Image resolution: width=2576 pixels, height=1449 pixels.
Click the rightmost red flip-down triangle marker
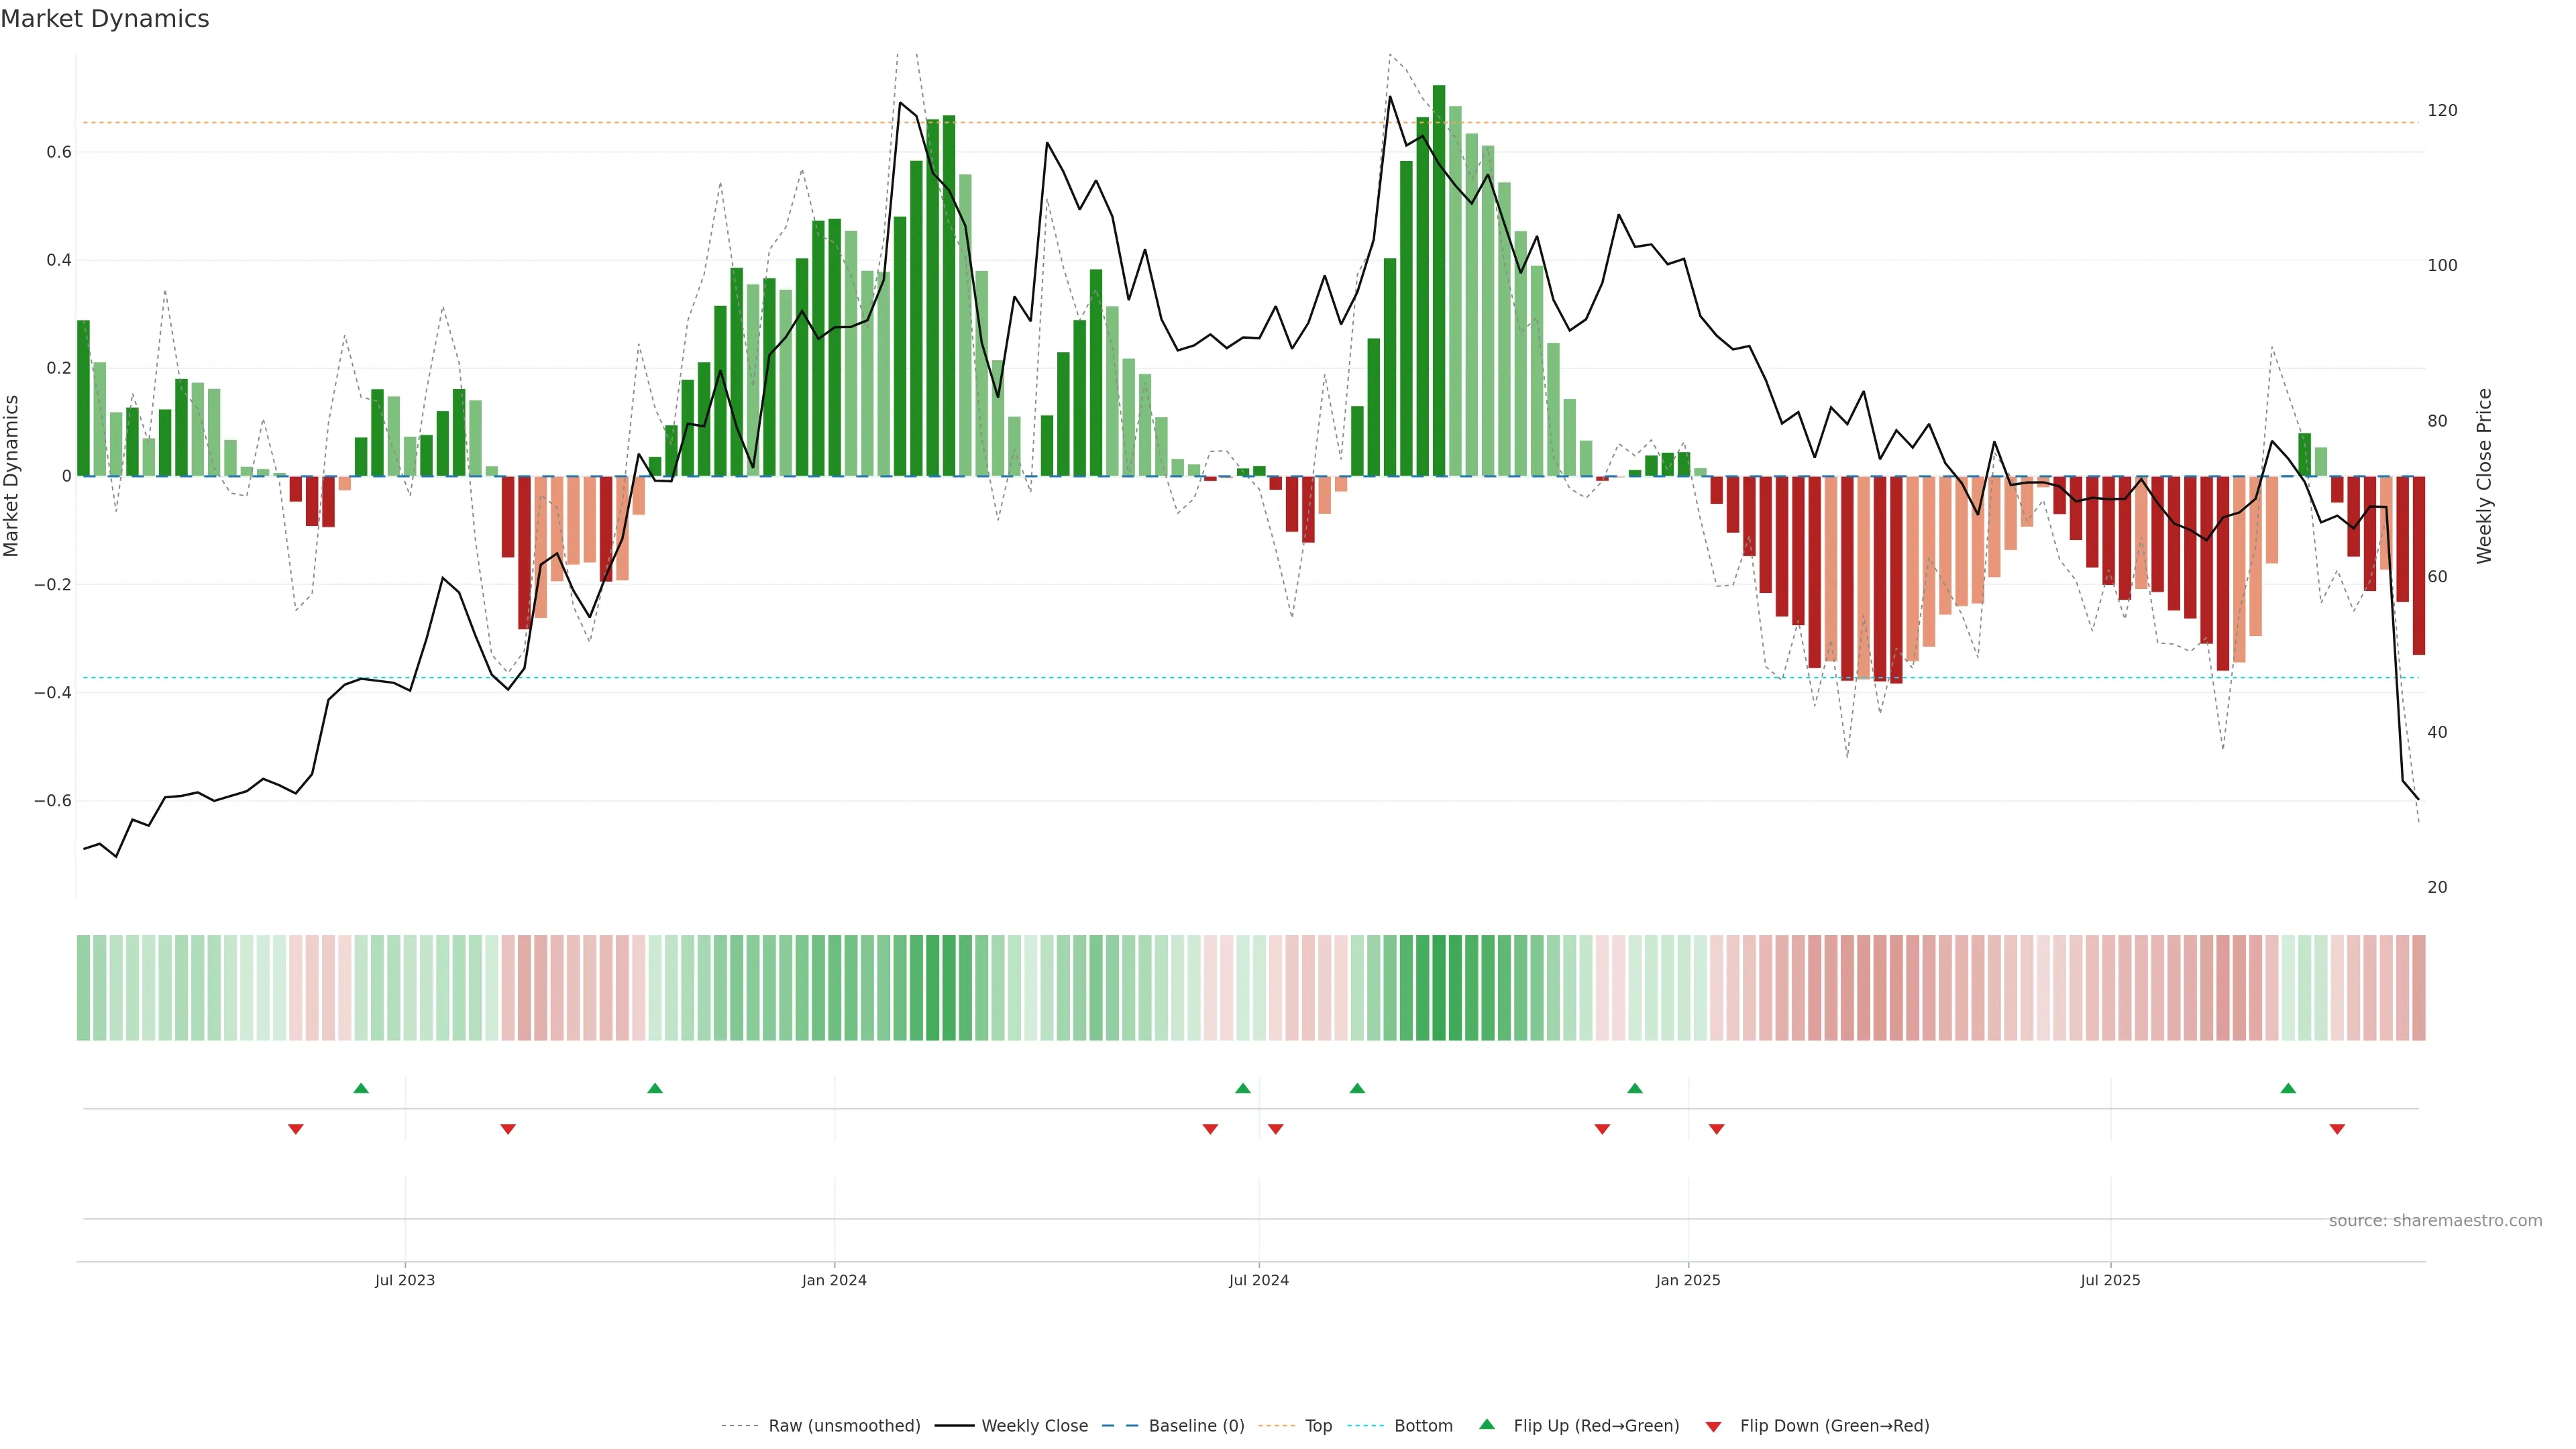[x=2337, y=1129]
